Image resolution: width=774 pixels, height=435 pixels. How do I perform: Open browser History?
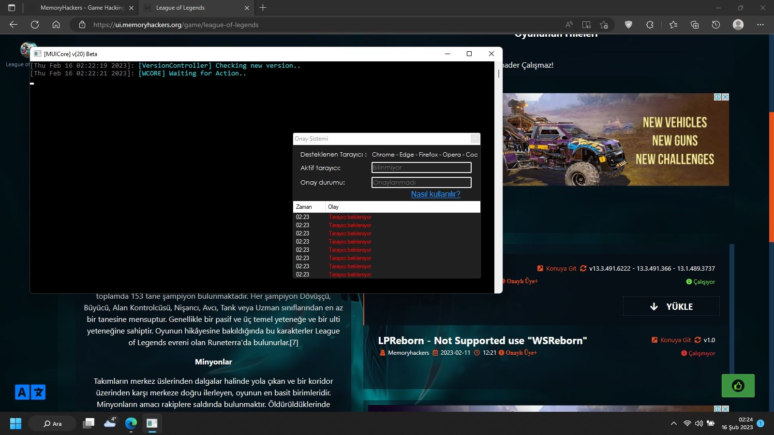(716, 25)
